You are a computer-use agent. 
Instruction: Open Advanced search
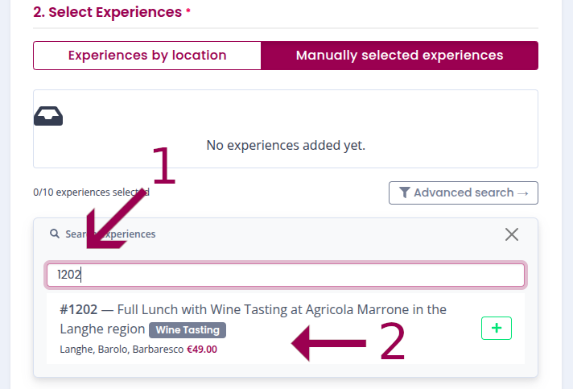coord(463,192)
